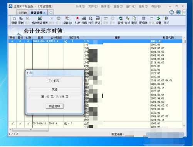Image resolution: width=193 pixels, height=147 pixels.
Task: Click the 新增 new voucher toolbar icon
Action: click(x=14, y=20)
